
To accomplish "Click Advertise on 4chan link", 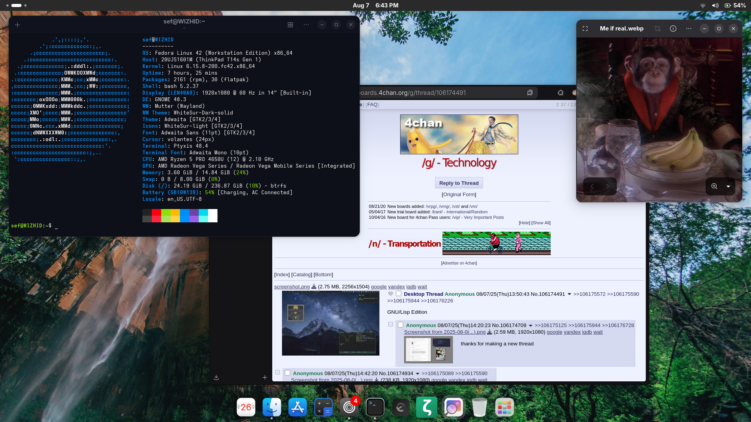I will click(459, 263).
